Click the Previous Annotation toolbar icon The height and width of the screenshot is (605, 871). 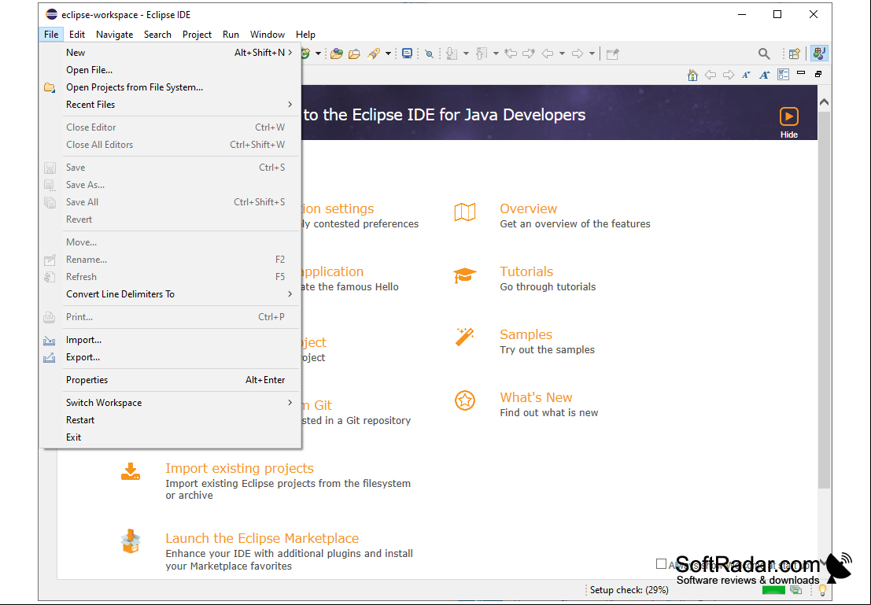[x=482, y=53]
